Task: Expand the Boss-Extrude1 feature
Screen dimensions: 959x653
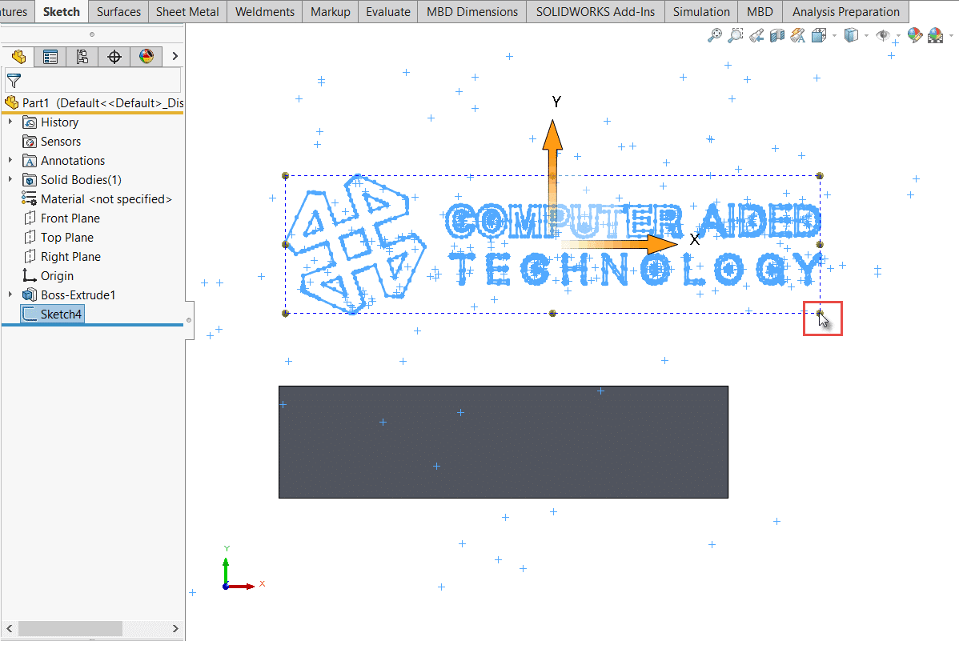Action: pyautogui.click(x=10, y=295)
